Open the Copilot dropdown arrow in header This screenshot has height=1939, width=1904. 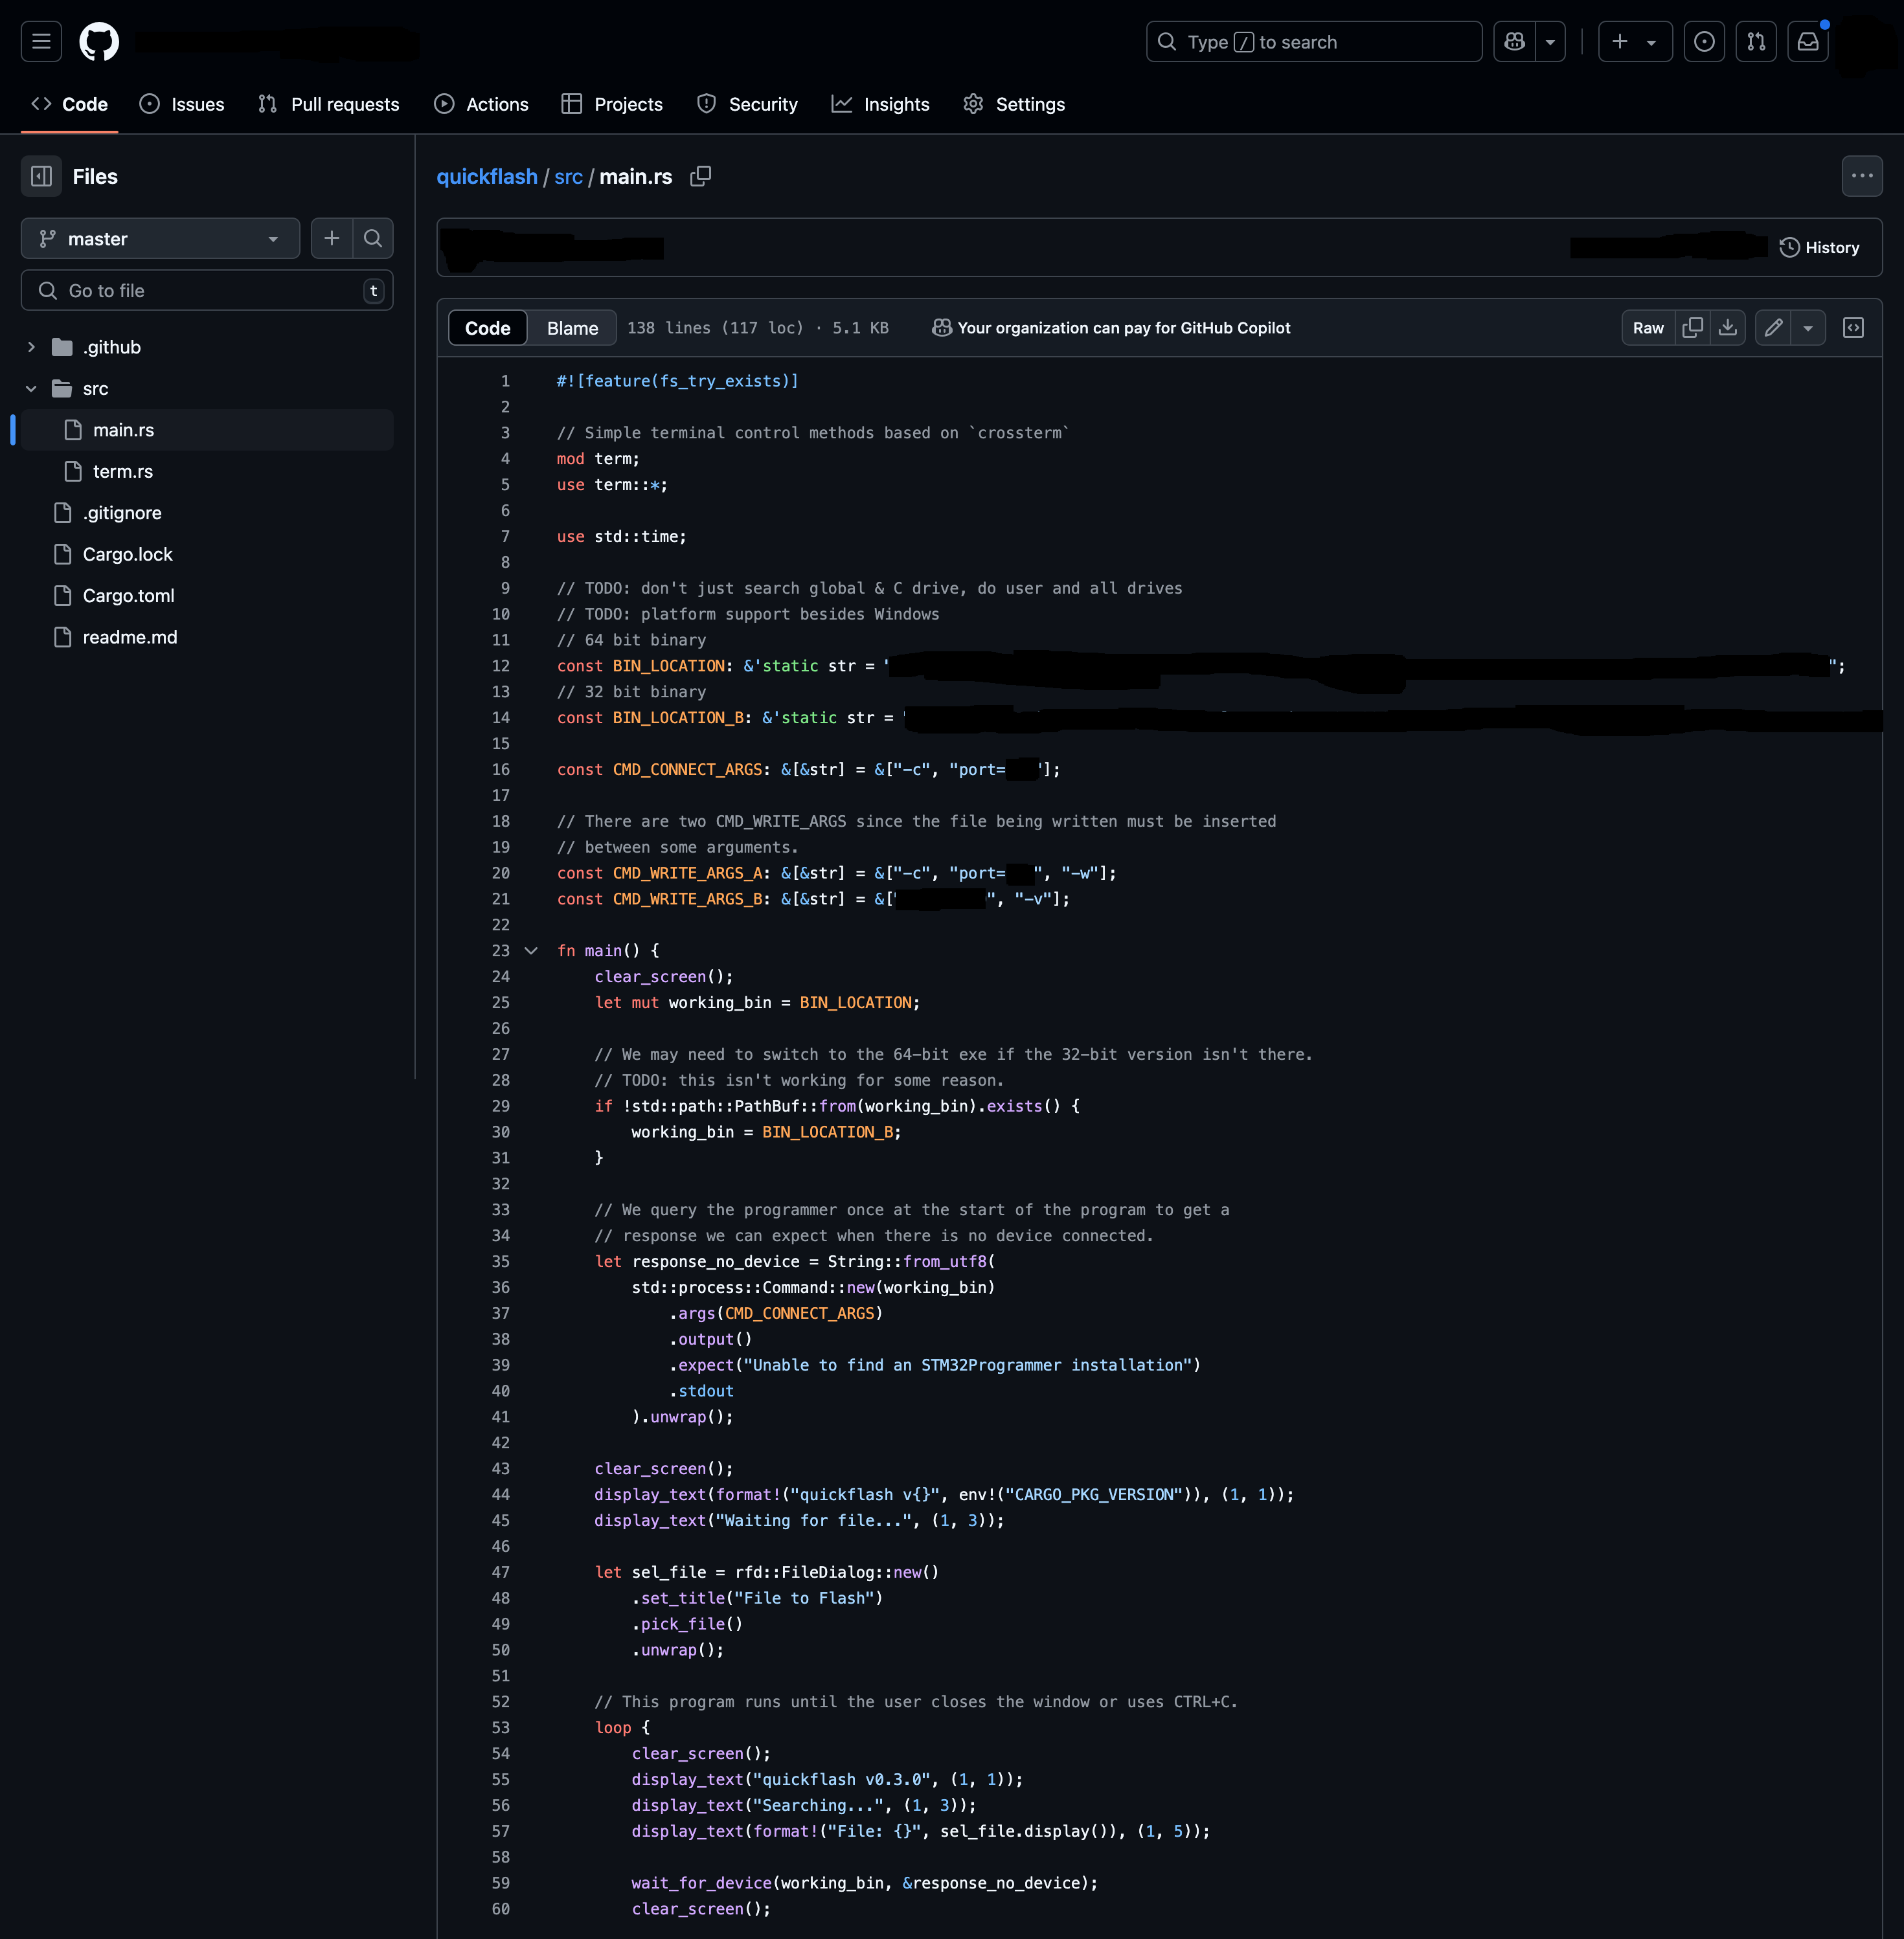pos(1550,42)
